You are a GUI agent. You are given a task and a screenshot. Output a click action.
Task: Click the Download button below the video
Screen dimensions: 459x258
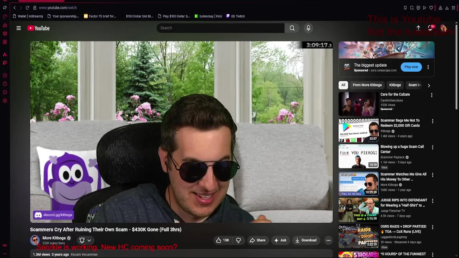[306, 240]
